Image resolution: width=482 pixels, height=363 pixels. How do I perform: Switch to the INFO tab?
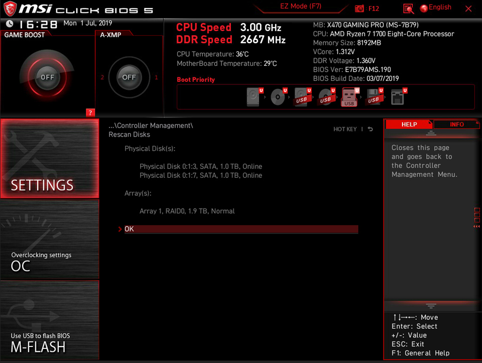[456, 124]
